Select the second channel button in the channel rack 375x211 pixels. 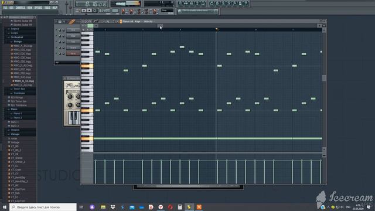click(x=73, y=36)
